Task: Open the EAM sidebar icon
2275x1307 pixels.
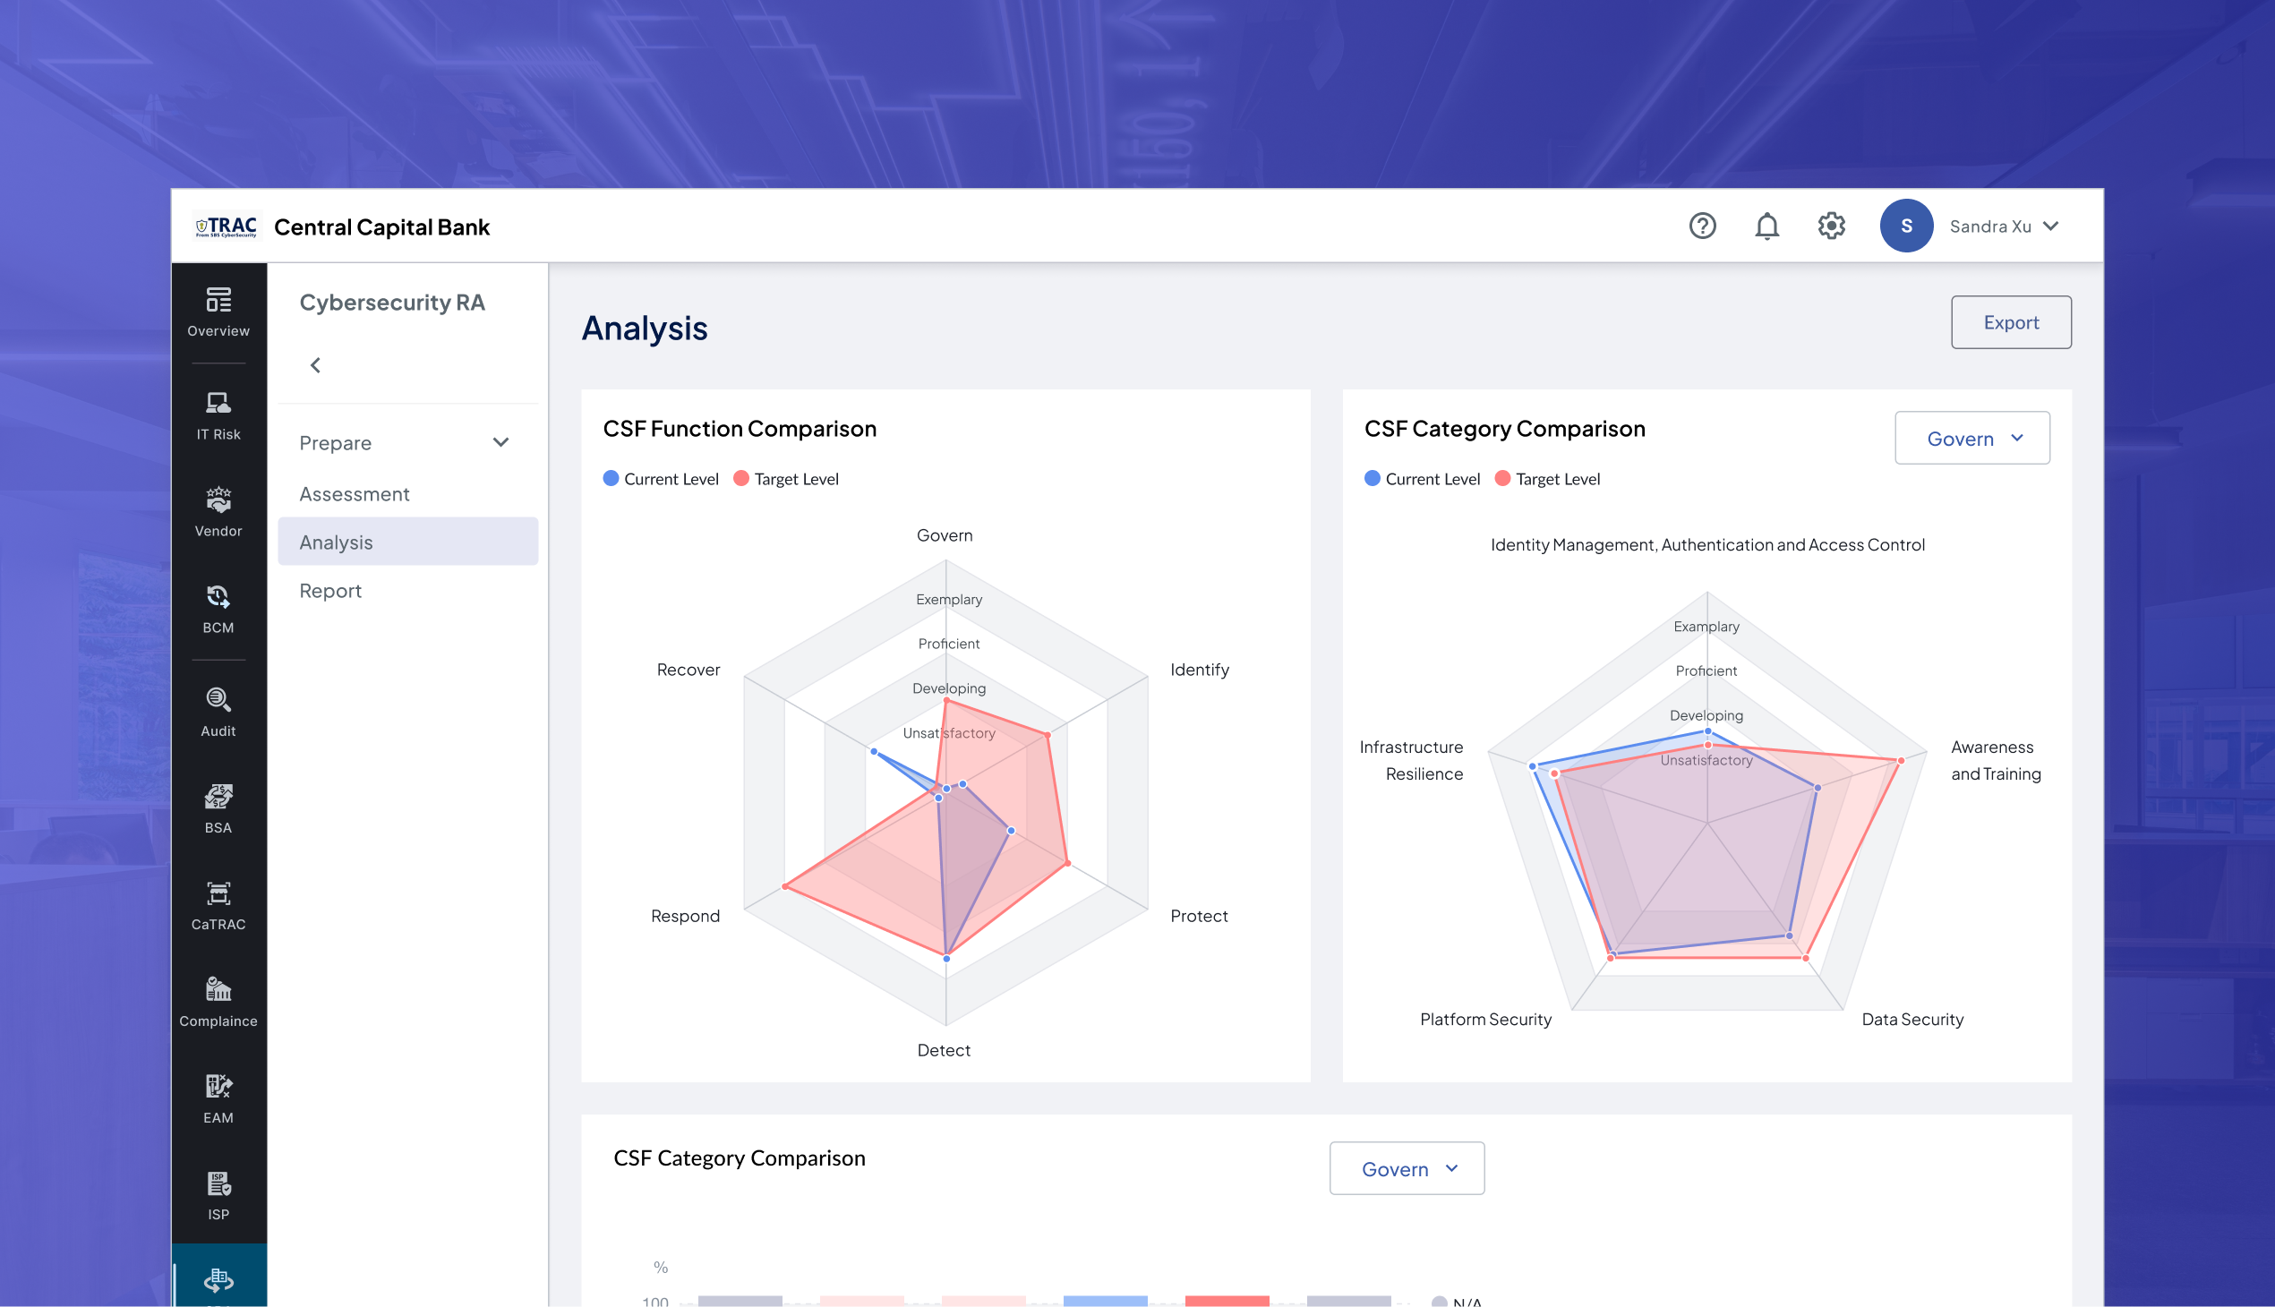Action: pos(218,1098)
